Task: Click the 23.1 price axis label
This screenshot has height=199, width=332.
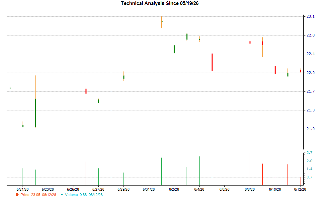Action: [310, 17]
